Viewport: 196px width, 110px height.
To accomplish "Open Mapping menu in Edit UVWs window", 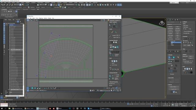I will [41, 18].
